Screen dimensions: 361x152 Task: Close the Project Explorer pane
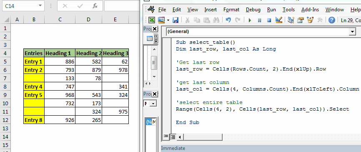point(155,29)
